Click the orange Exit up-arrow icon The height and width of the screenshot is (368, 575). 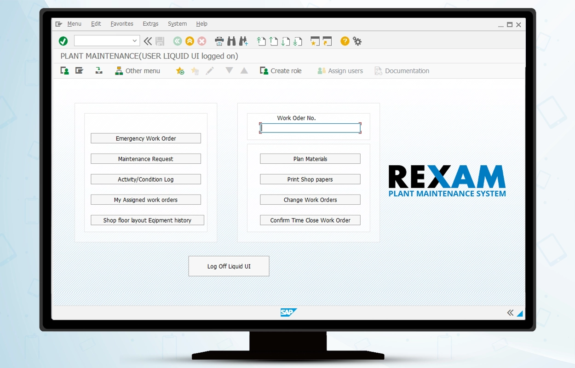(x=190, y=41)
